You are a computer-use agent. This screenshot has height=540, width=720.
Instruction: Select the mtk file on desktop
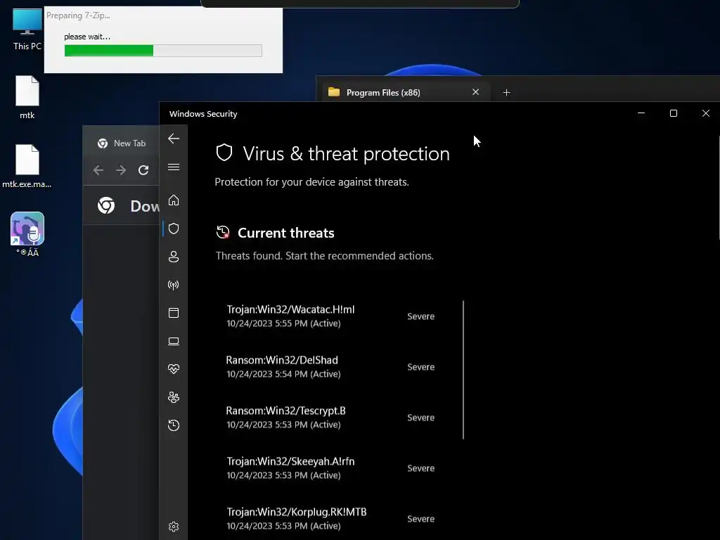pyautogui.click(x=27, y=97)
